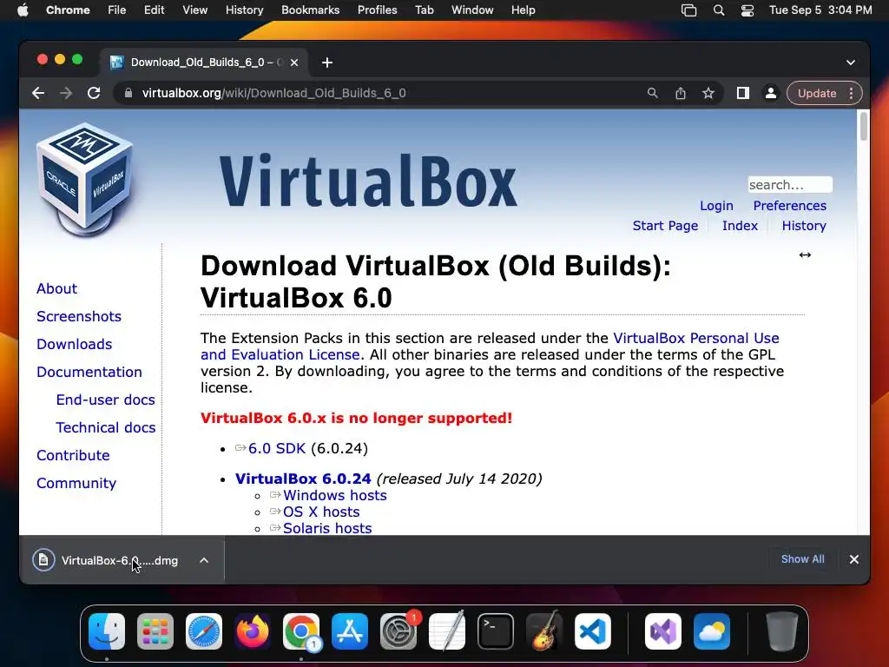889x667 pixels.
Task: Close the downloads bar
Action: pos(854,559)
